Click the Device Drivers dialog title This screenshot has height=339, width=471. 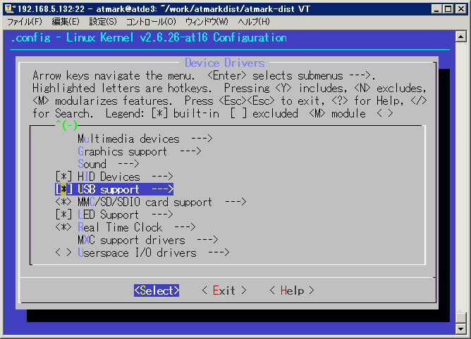pyautogui.click(x=225, y=63)
